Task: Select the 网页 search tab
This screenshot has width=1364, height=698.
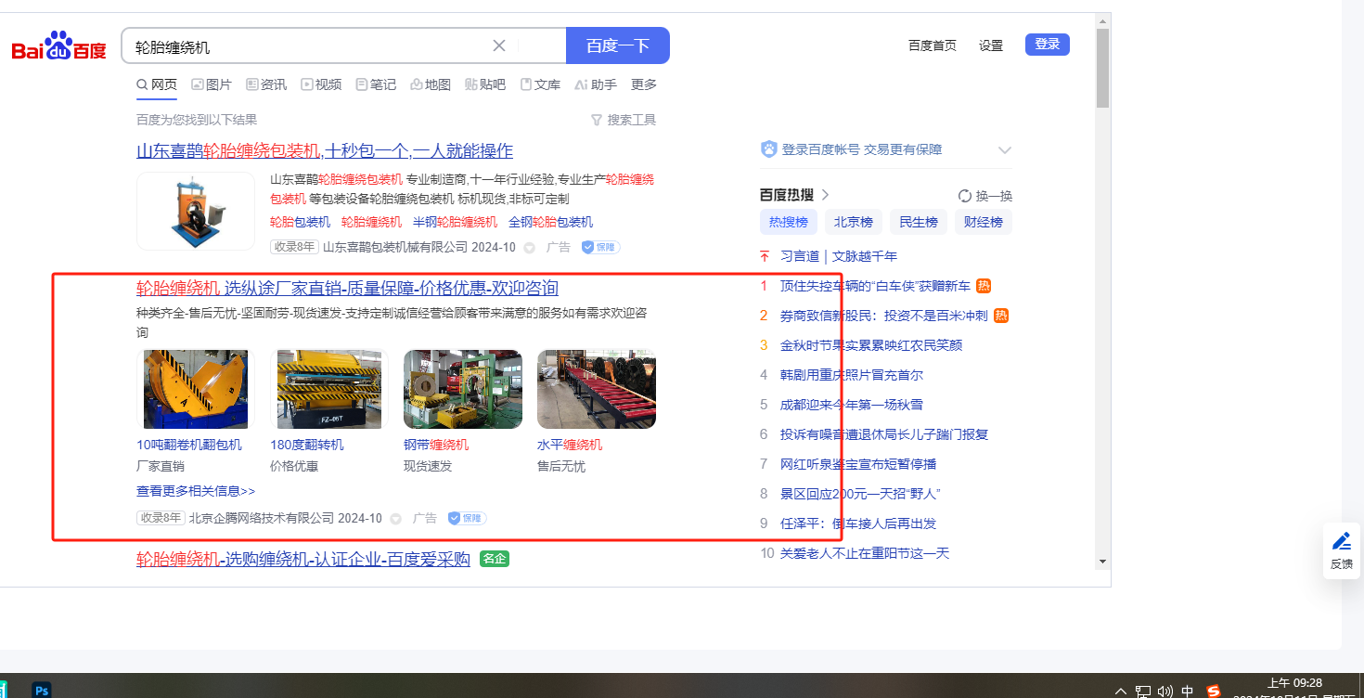Action: (x=157, y=84)
